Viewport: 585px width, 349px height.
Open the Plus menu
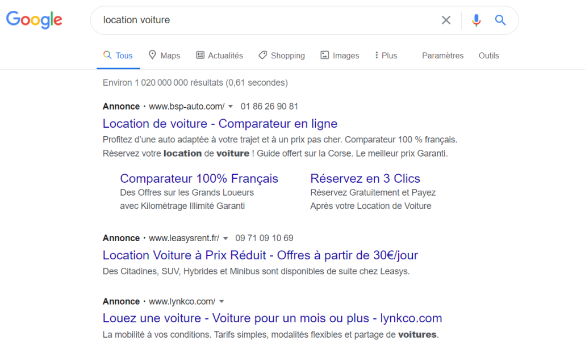[x=386, y=56]
